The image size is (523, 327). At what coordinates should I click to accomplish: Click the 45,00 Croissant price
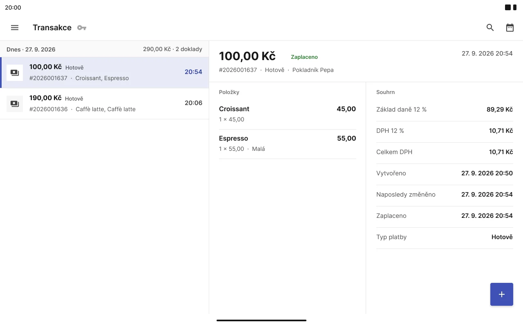pyautogui.click(x=346, y=109)
